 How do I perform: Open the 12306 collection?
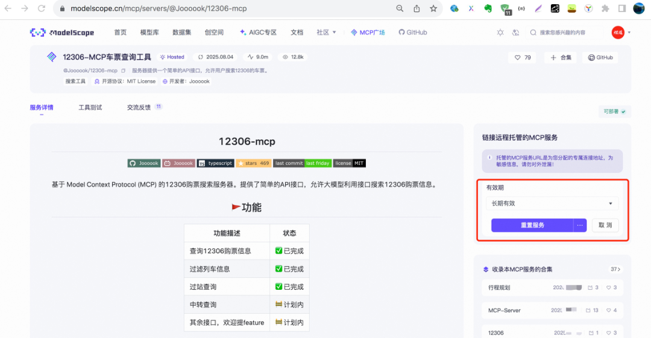click(x=552, y=332)
